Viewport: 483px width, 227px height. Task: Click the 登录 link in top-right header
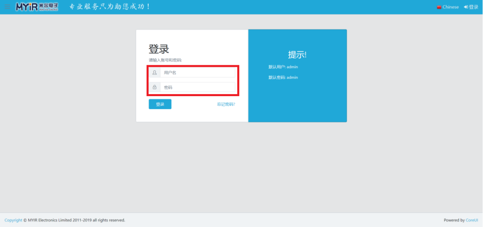473,7
